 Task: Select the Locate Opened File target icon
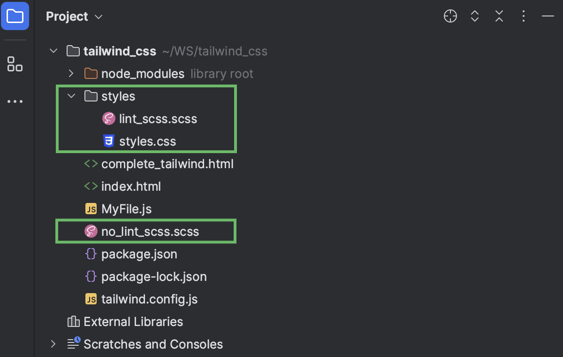450,16
